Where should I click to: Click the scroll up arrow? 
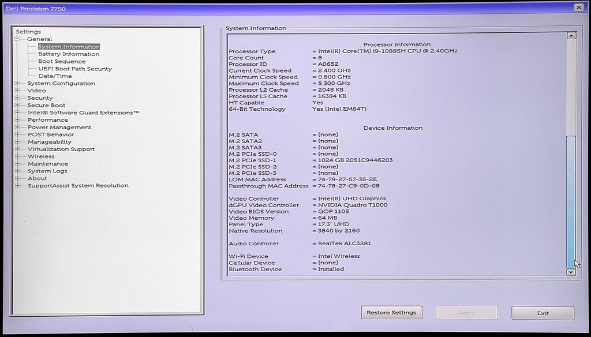pos(571,36)
